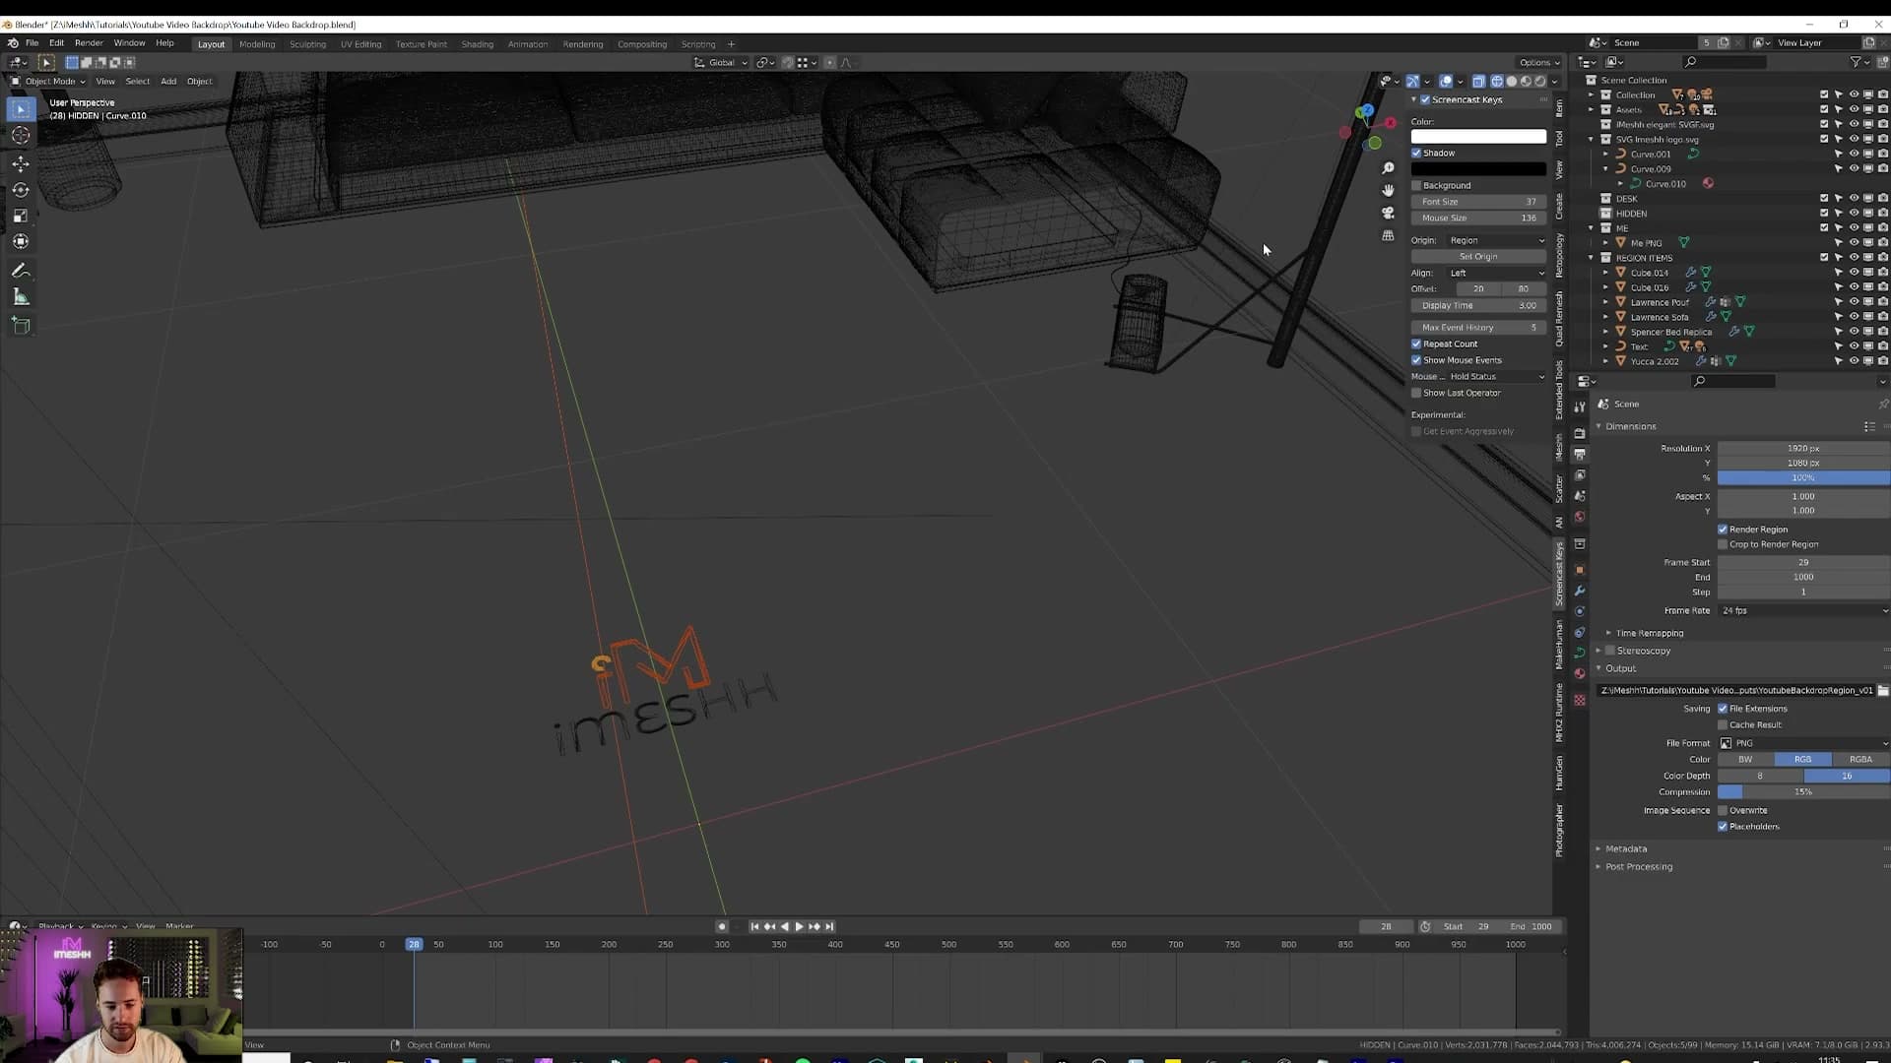Switch to the Modeling workspace tab

point(257,44)
